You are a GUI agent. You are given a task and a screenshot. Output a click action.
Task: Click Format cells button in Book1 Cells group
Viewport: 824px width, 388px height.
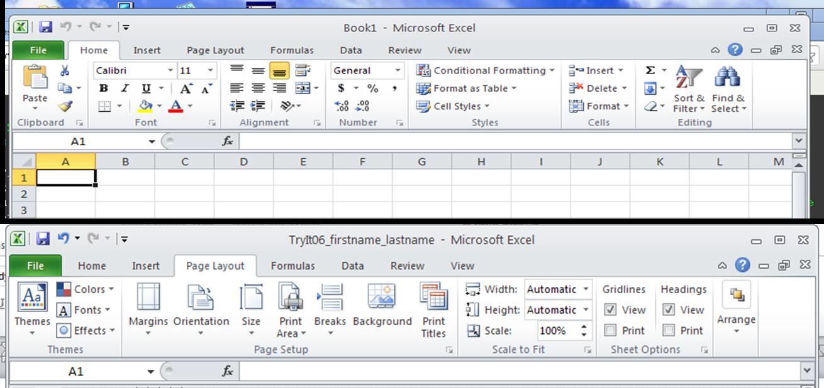(x=599, y=106)
